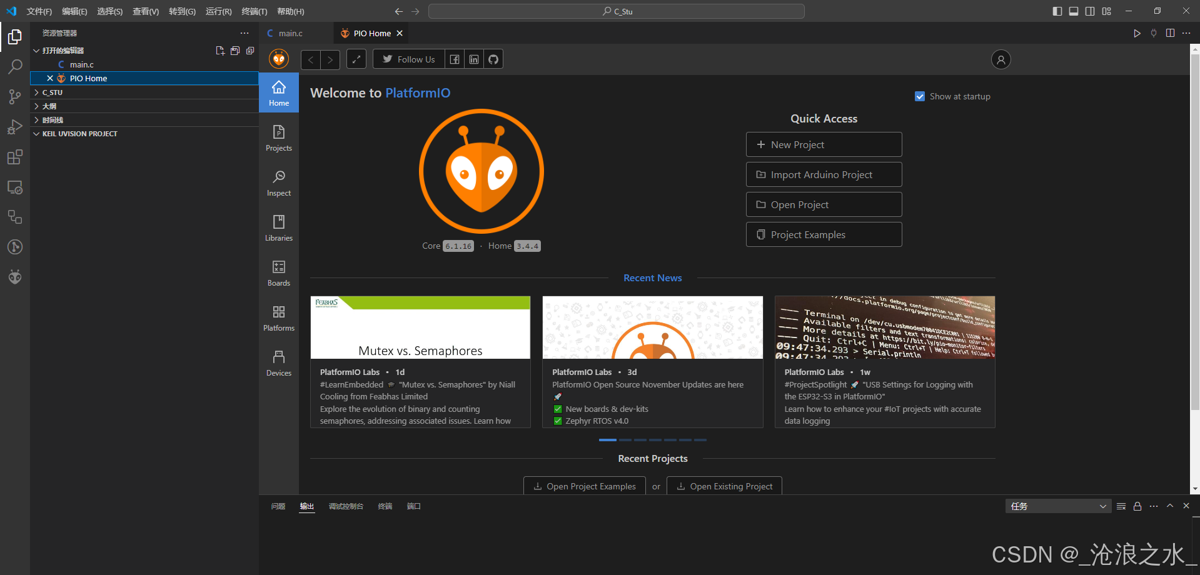Open the Explorer view in activity bar
The width and height of the screenshot is (1200, 575).
(x=15, y=37)
